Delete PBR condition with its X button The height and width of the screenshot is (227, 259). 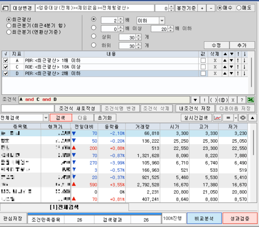(215, 61)
